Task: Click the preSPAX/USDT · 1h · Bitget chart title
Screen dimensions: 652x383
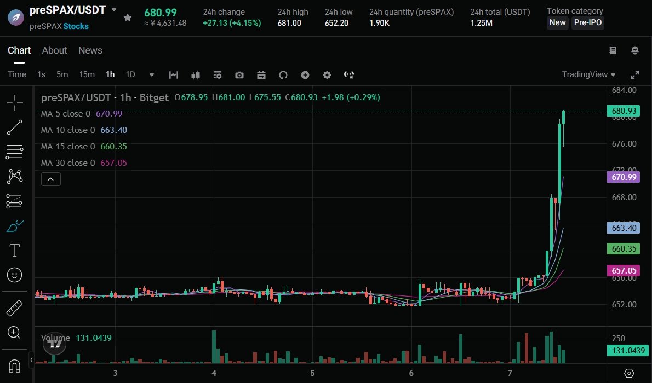Action: coord(105,97)
